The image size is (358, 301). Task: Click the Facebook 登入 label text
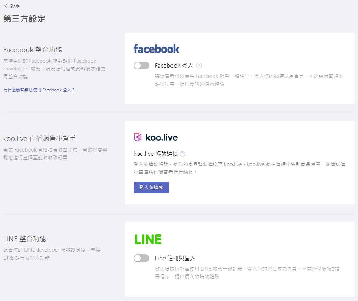[174, 66]
